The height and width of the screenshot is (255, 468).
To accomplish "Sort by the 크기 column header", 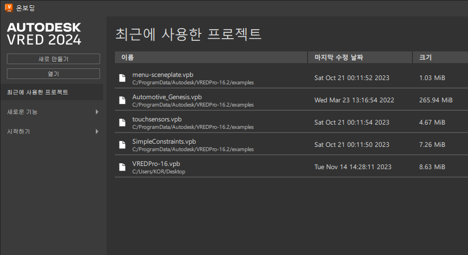I will click(x=440, y=57).
